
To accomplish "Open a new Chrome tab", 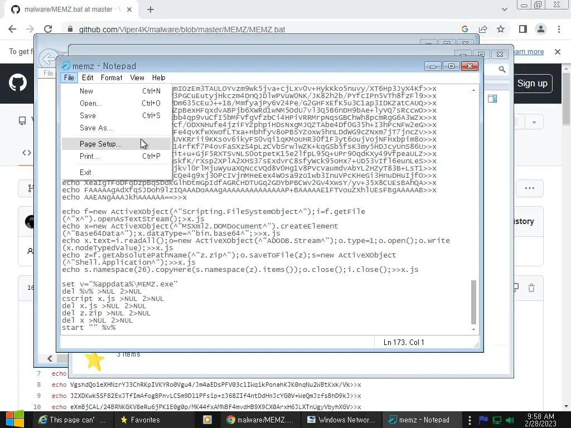I will tap(151, 10).
